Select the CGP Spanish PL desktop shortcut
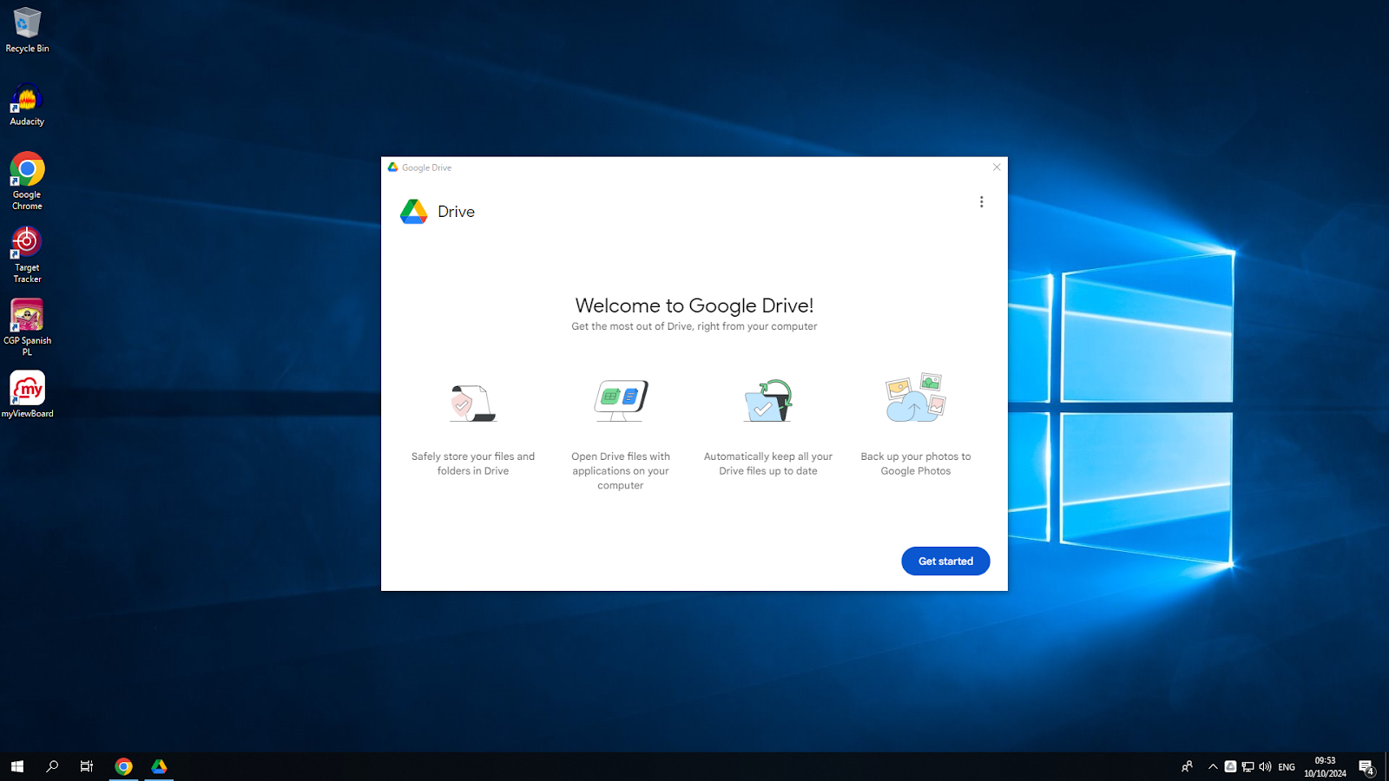Screen dimensions: 1389x781 (x=27, y=328)
